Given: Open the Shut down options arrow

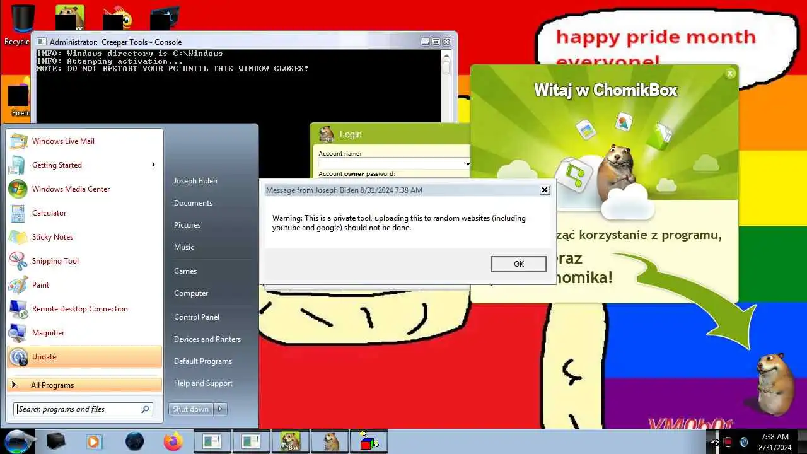Looking at the screenshot, I should [220, 409].
